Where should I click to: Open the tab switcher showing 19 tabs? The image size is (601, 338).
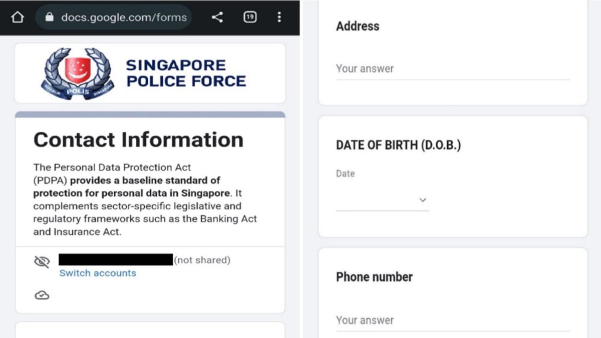coord(249,16)
